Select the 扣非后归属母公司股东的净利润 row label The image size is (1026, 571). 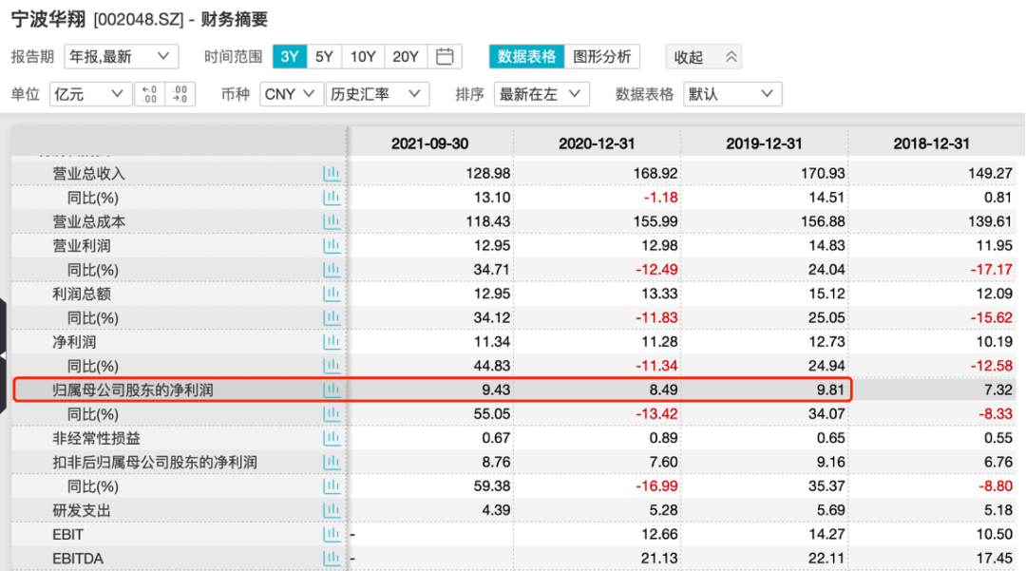coord(155,463)
